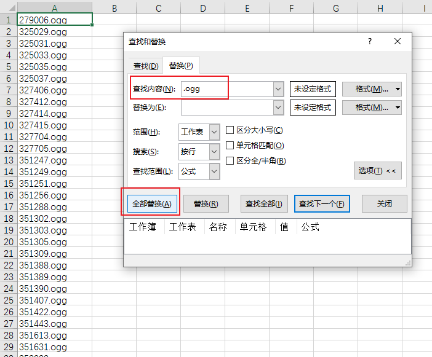The width and height of the screenshot is (432, 357).
Task: Close the Find and Replace dialog
Action: coord(398,41)
